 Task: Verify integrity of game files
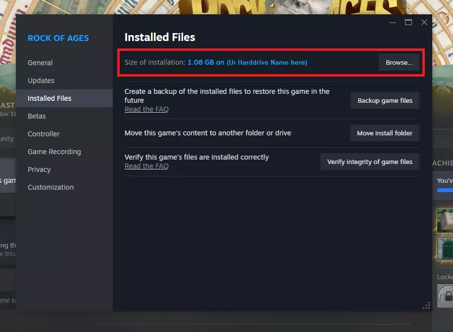pyautogui.click(x=369, y=162)
